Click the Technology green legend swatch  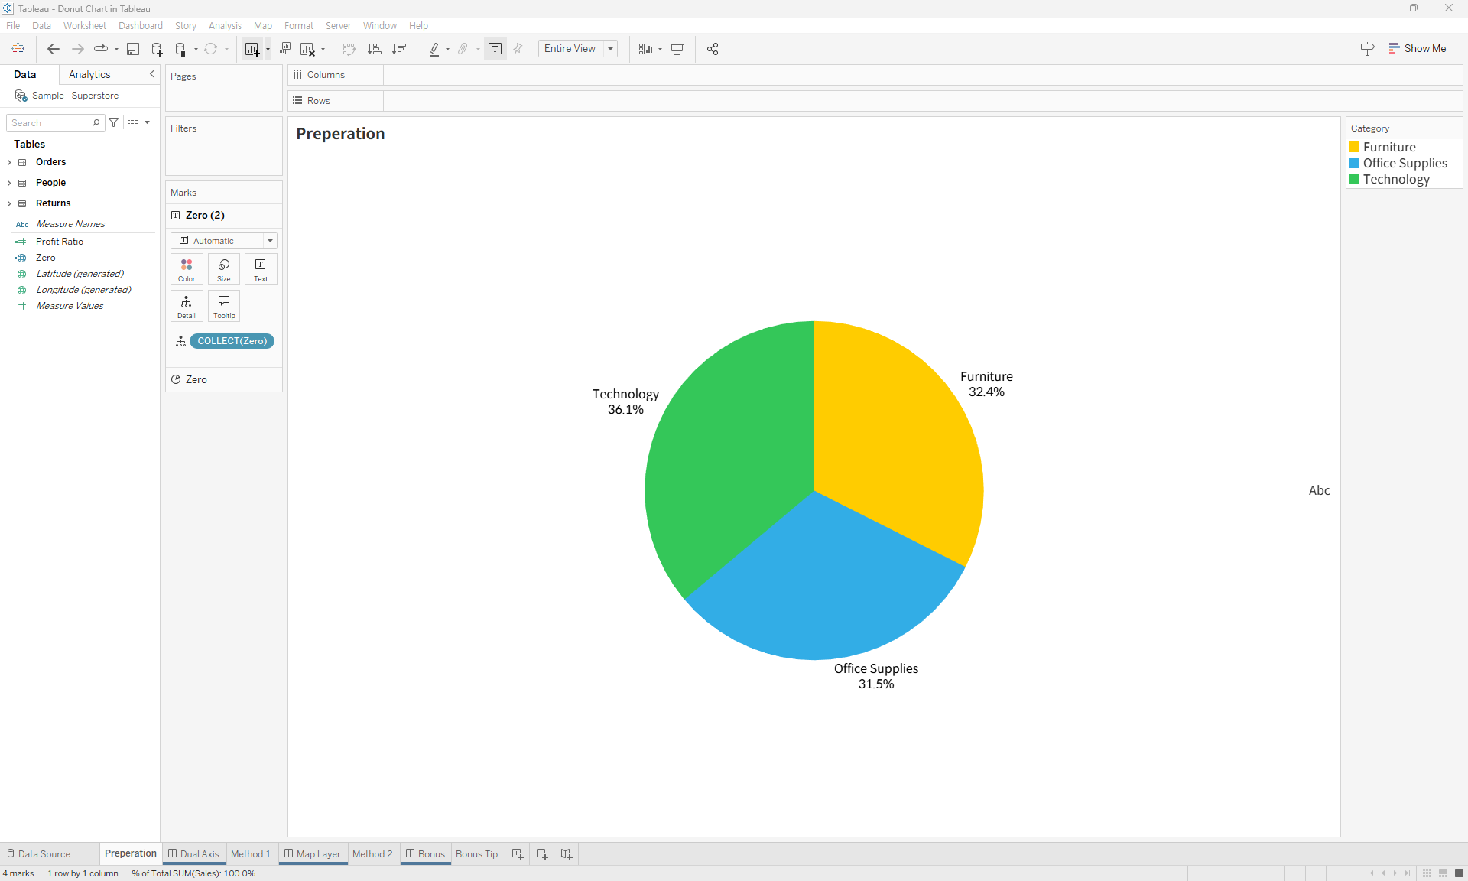click(x=1354, y=179)
